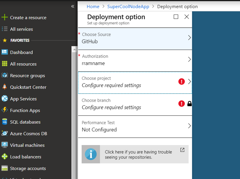Click the Favorites star icon

(x=5, y=40)
